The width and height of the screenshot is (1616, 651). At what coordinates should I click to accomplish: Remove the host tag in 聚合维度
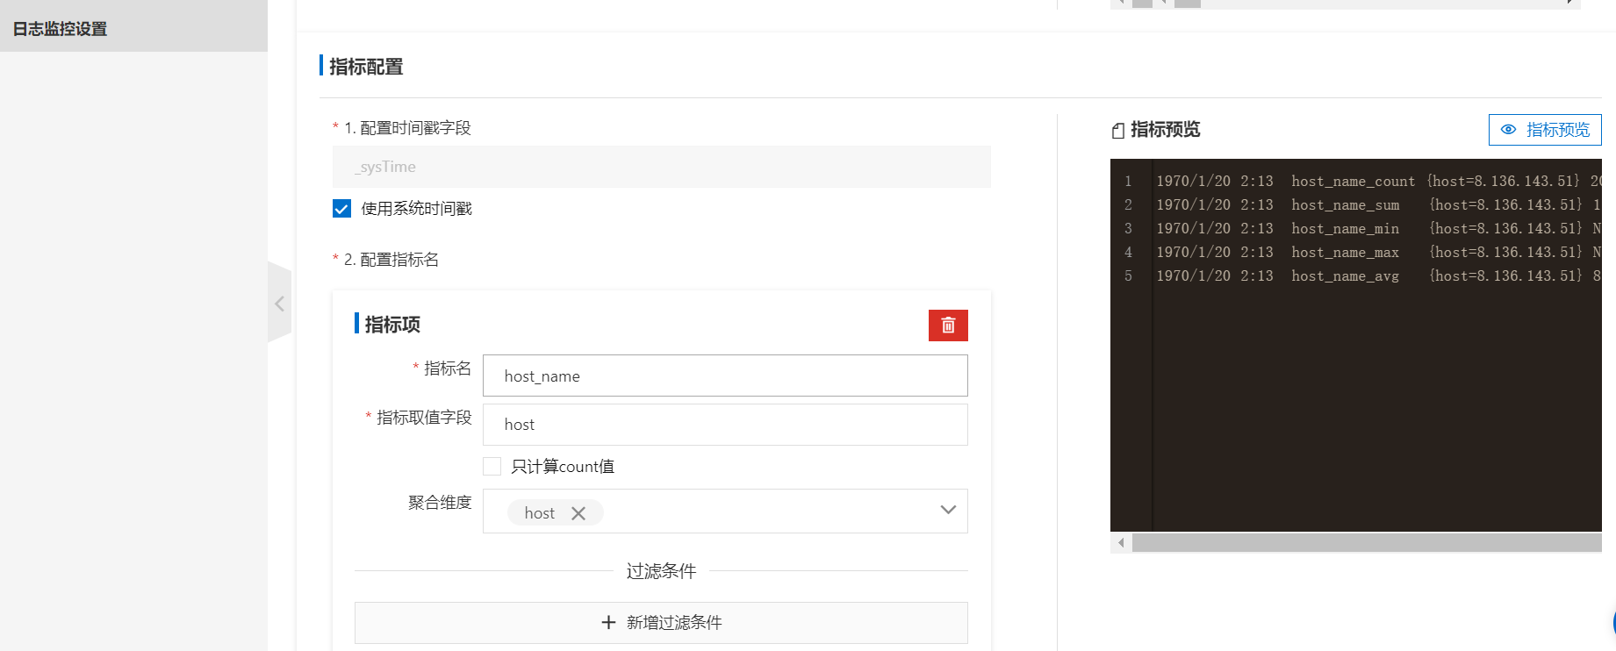(x=578, y=513)
